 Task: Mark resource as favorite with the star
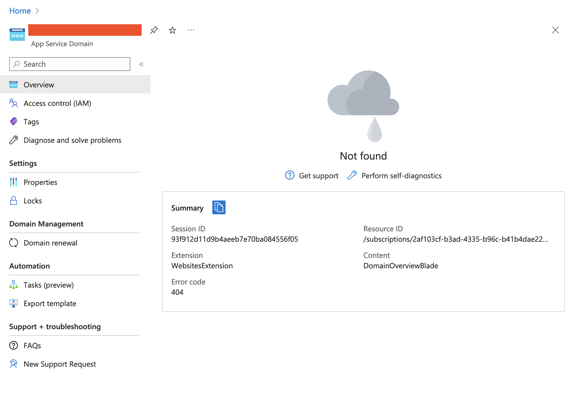(172, 30)
